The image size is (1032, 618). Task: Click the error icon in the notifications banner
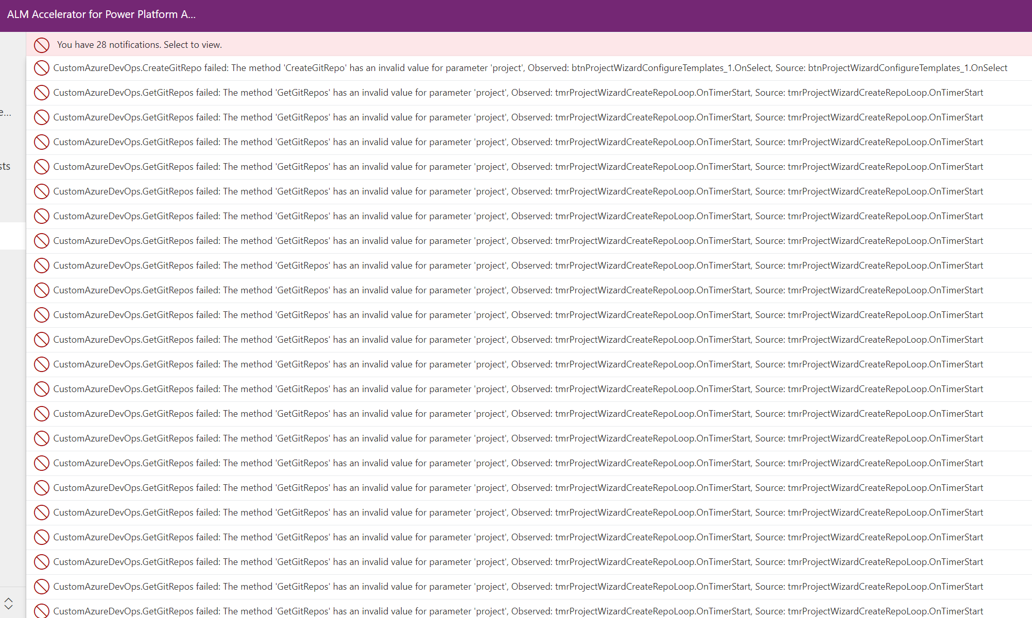pos(42,45)
